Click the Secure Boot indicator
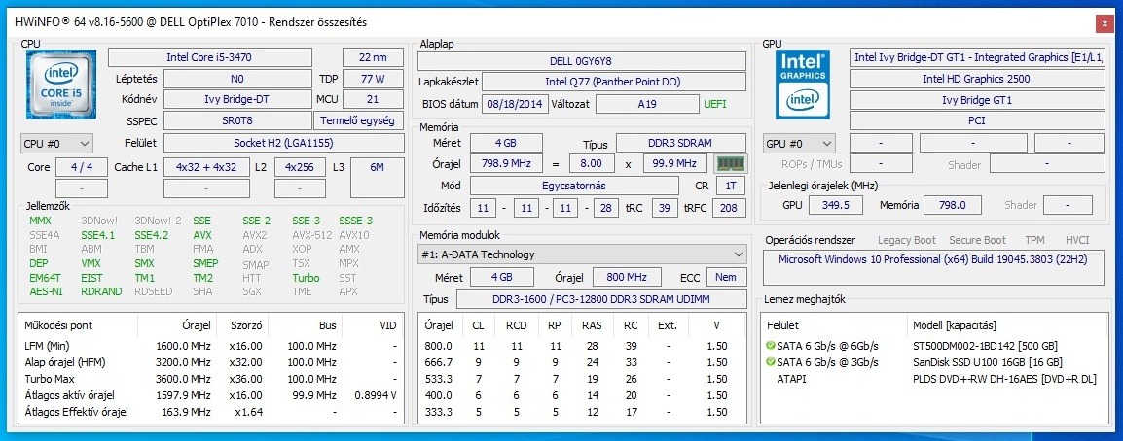The height and width of the screenshot is (441, 1123). tap(977, 240)
